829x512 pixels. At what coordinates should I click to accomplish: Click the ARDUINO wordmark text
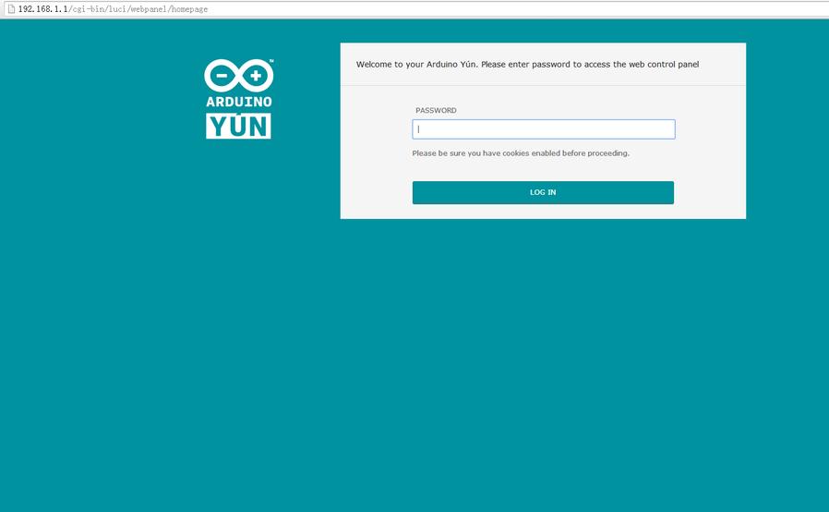coord(238,102)
